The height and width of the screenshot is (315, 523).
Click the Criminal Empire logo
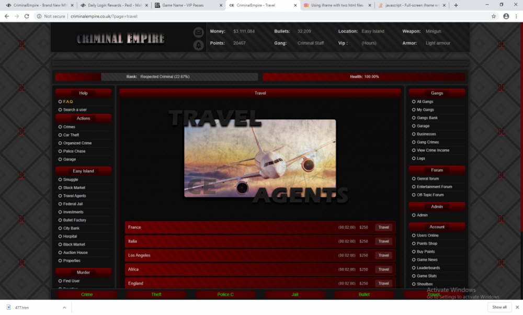click(120, 38)
